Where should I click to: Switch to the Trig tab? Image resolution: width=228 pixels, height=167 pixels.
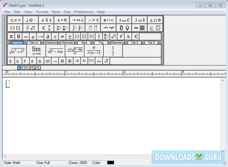point(101,43)
